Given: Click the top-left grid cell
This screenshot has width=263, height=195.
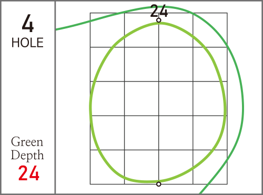Looking at the screenshot, I should click(107, 30).
